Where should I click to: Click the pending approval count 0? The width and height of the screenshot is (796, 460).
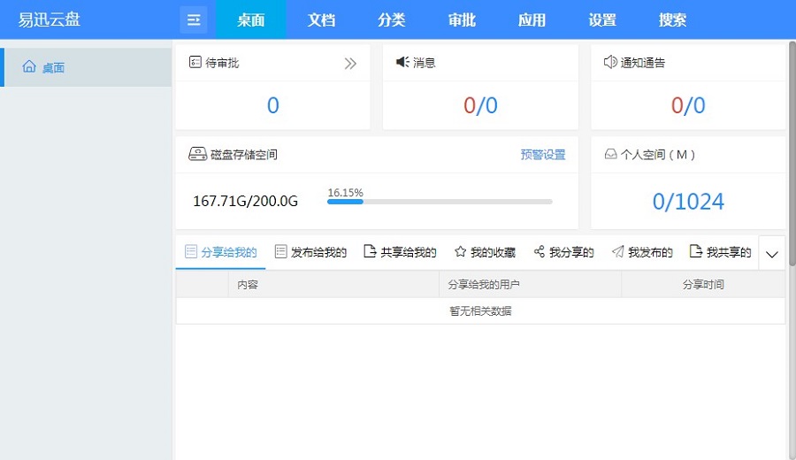273,105
